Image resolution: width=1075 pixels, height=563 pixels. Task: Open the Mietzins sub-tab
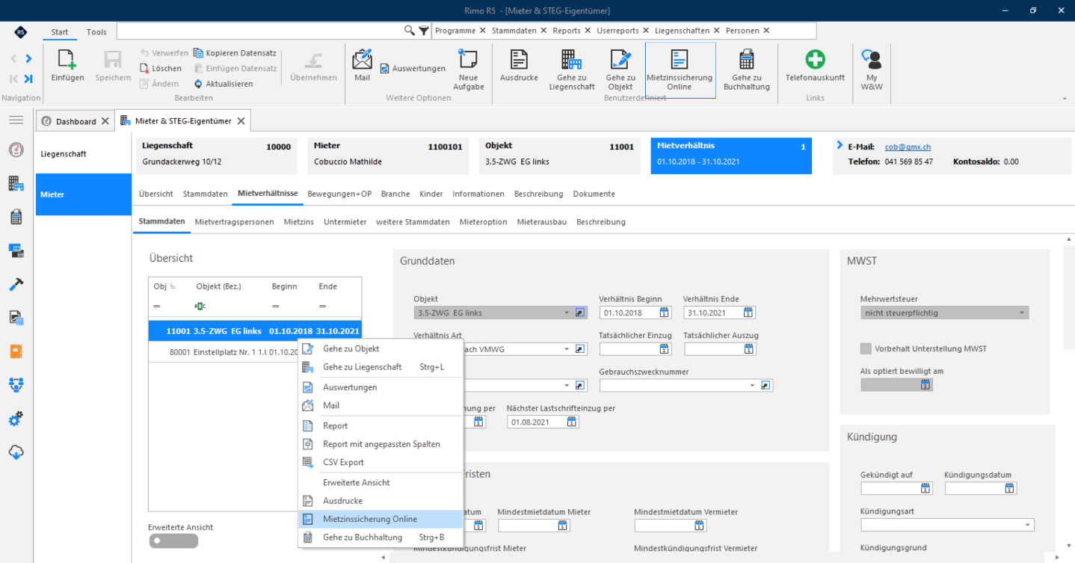click(298, 221)
